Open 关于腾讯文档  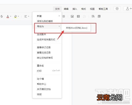tap(44, 89)
